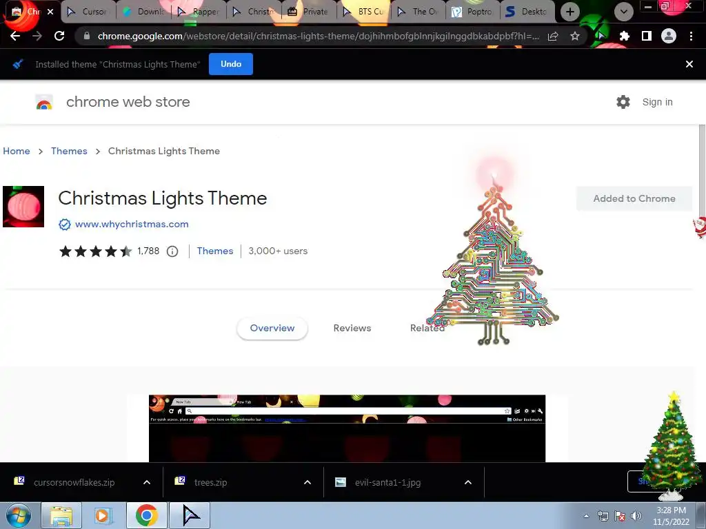Go back using the browser back arrow

click(15, 36)
